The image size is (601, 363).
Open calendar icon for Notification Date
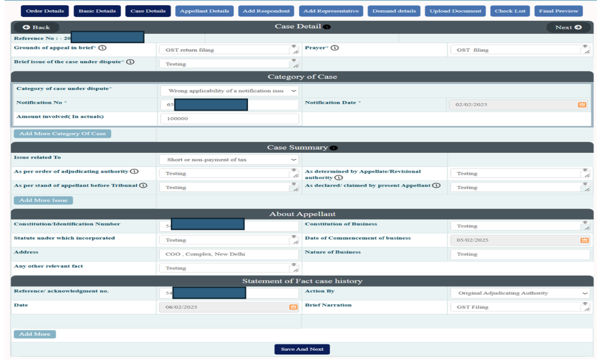coord(582,105)
